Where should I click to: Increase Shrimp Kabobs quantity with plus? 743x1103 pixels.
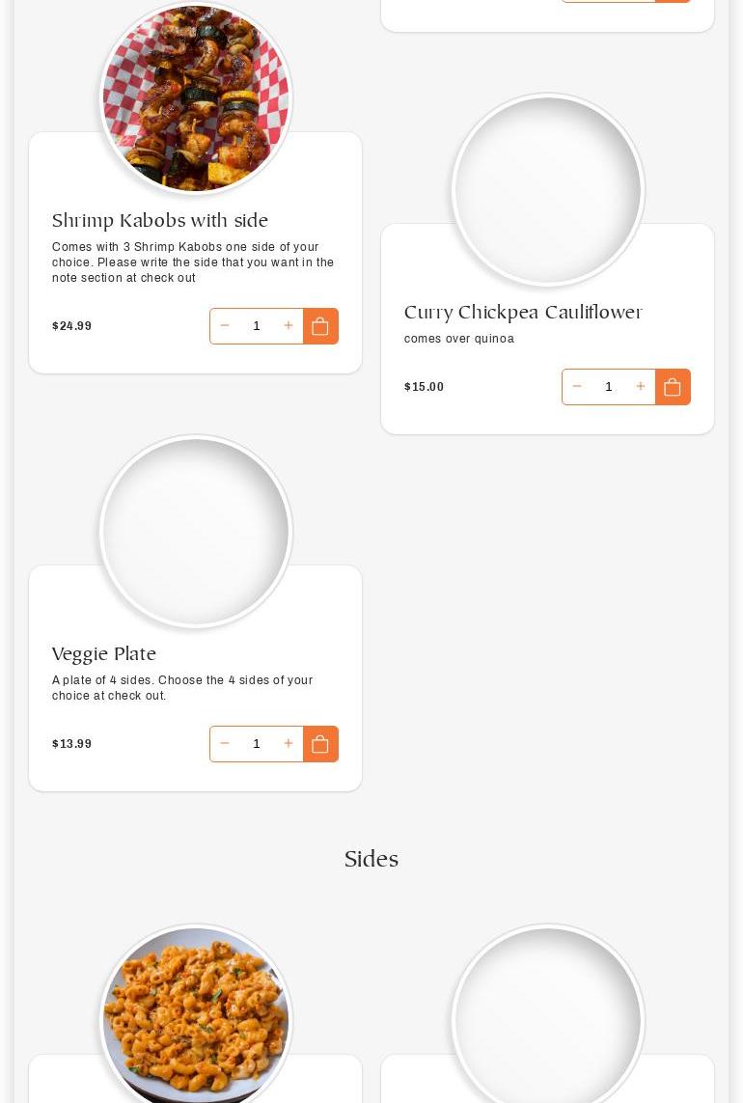(288, 326)
